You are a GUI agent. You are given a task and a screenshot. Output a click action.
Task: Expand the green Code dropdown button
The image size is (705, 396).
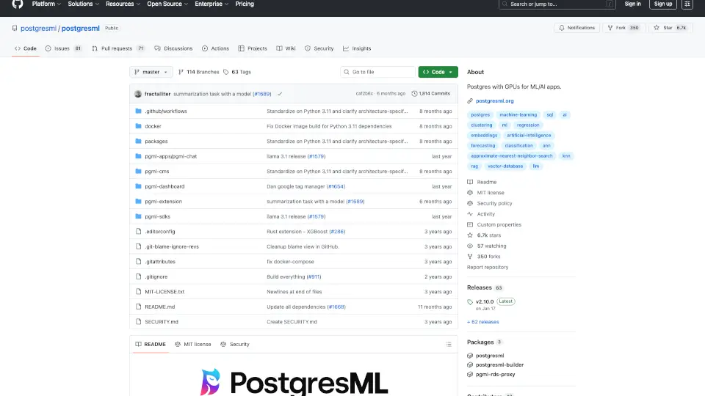tap(438, 72)
